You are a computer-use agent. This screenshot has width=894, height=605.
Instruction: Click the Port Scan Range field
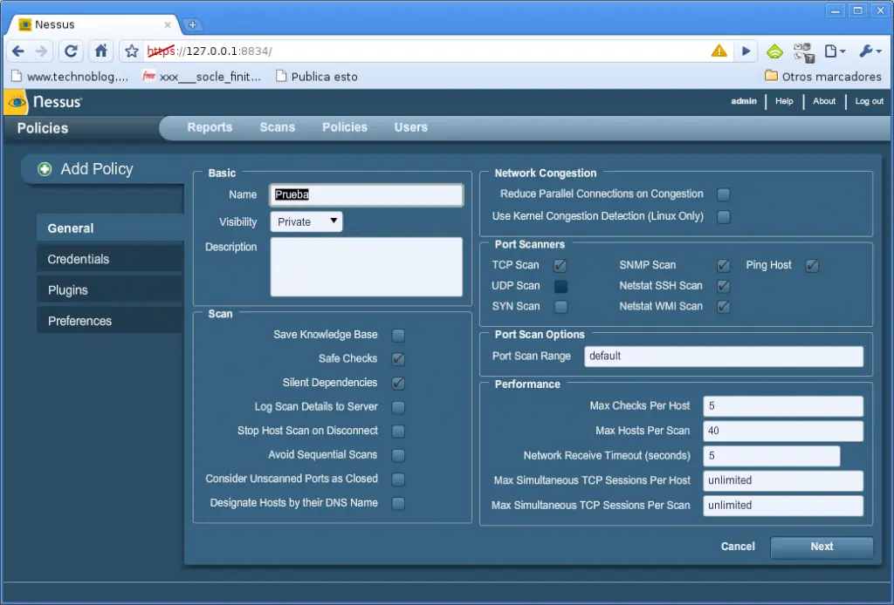[724, 357]
